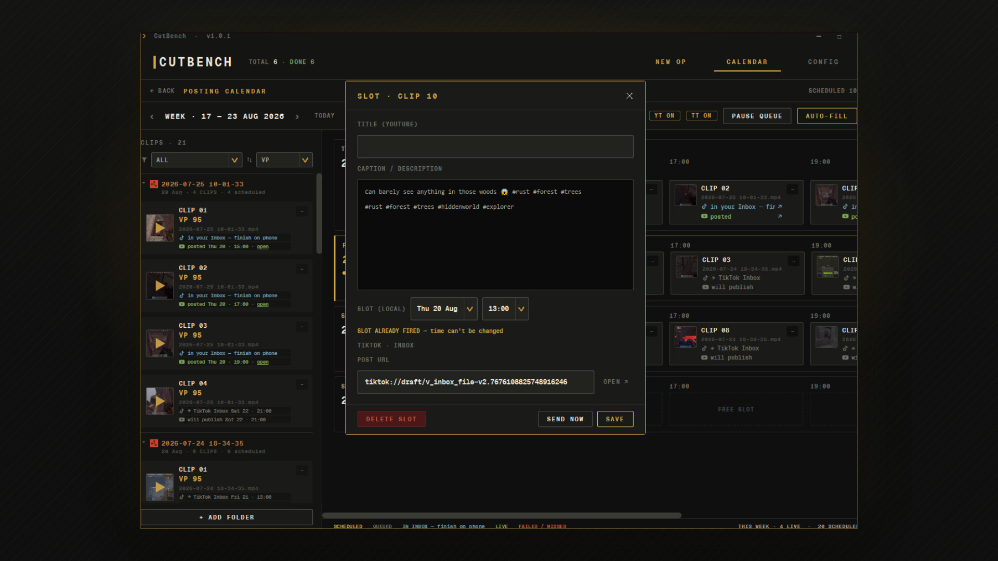Switch to the CALENDAR tab
Image resolution: width=998 pixels, height=561 pixels.
tap(747, 62)
